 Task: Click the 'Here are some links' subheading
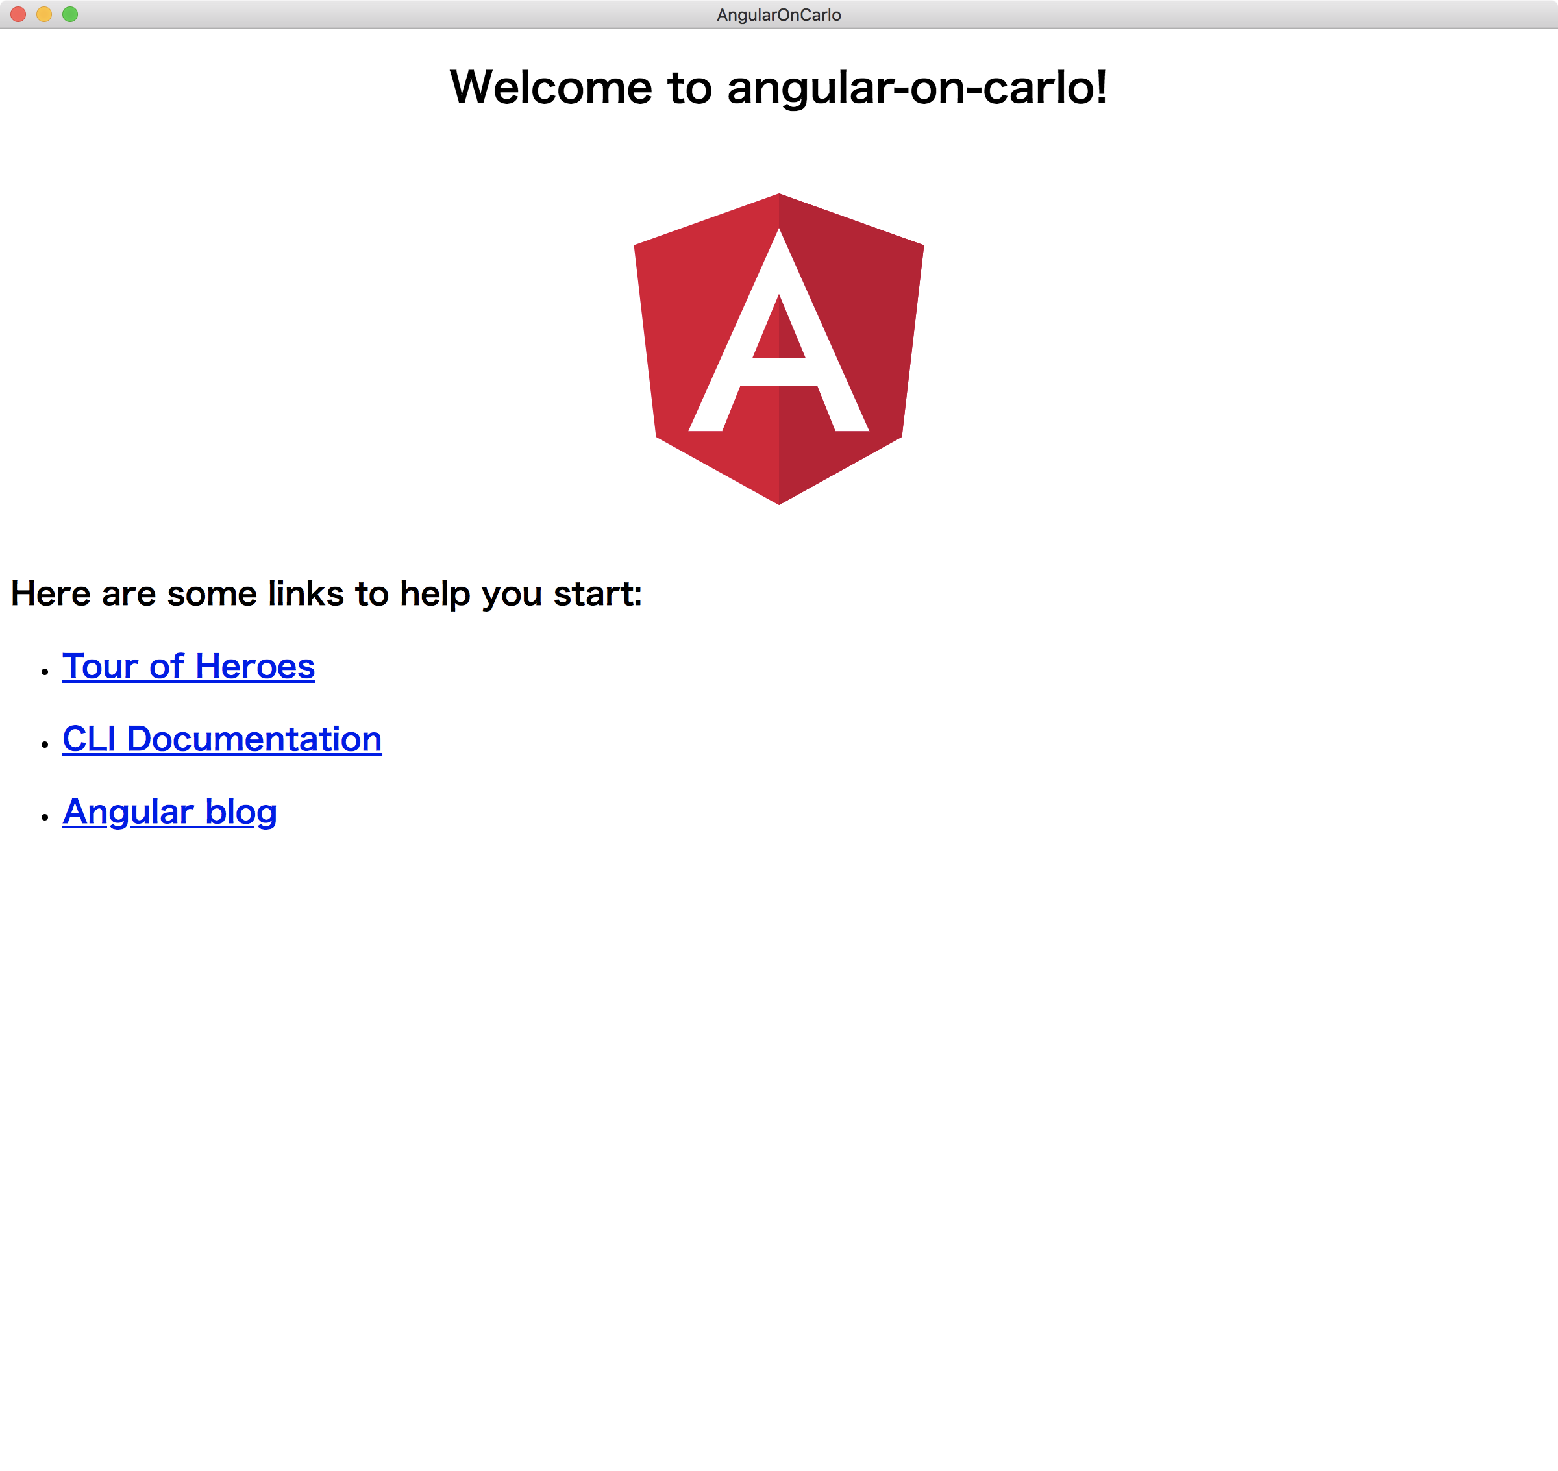[x=326, y=593]
